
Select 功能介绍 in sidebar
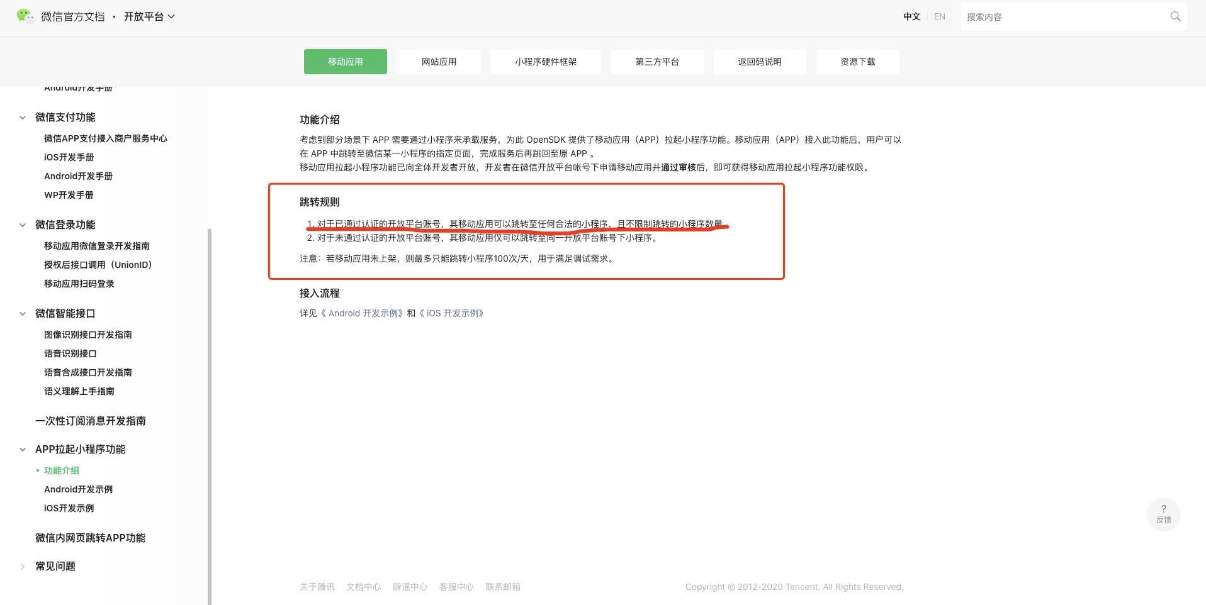click(x=62, y=470)
